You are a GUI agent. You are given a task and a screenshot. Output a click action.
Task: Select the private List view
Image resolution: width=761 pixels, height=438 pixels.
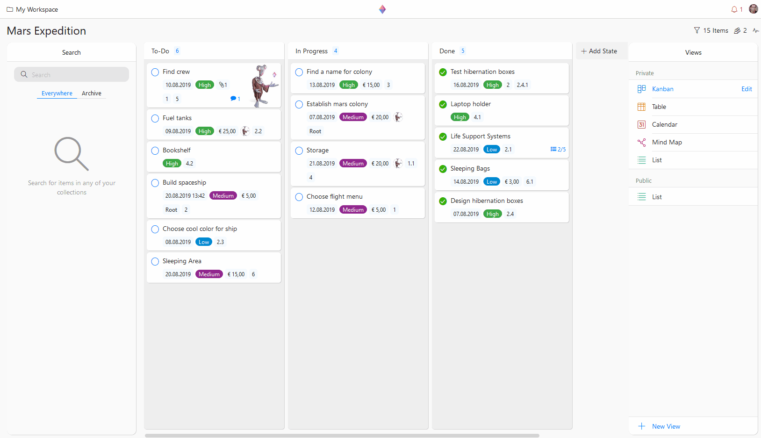click(x=657, y=160)
